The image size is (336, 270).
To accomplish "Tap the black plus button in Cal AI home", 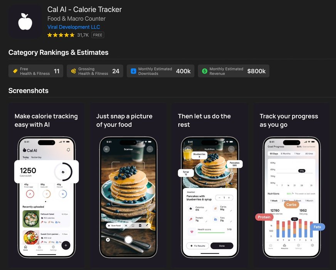I will pyautogui.click(x=66, y=245).
